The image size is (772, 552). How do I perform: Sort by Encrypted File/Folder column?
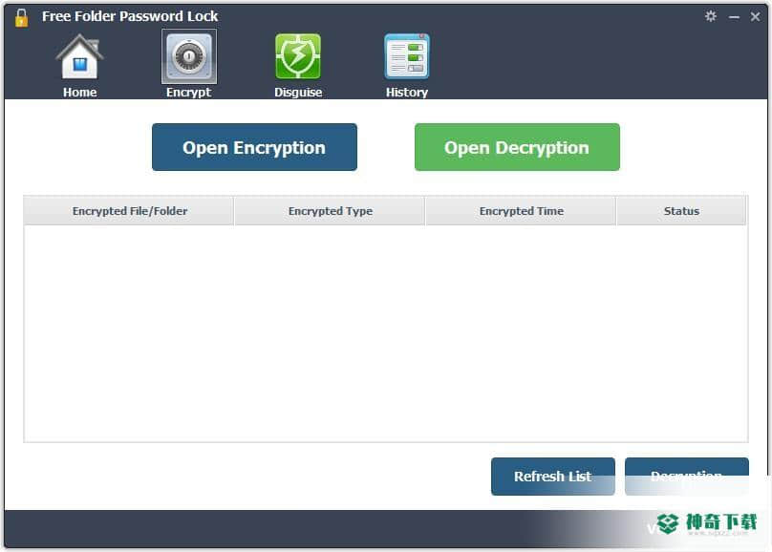click(x=129, y=211)
